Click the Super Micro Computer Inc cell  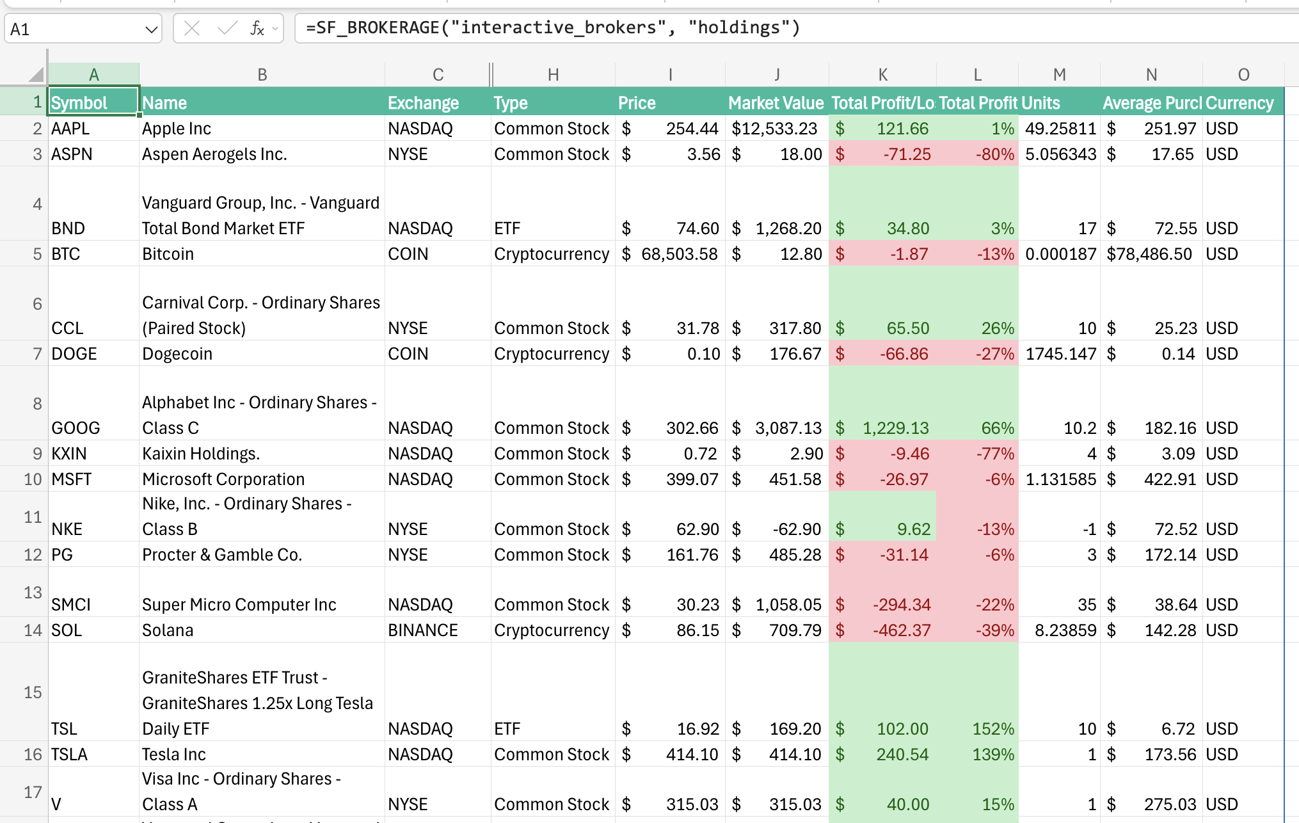[x=262, y=592]
